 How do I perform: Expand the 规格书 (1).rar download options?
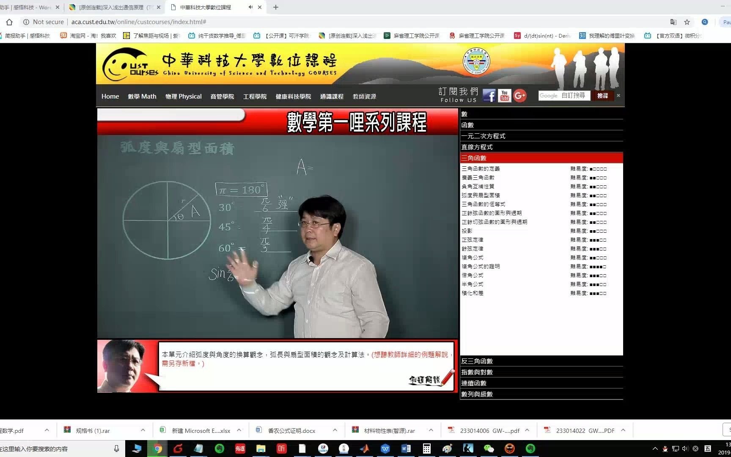click(x=143, y=430)
